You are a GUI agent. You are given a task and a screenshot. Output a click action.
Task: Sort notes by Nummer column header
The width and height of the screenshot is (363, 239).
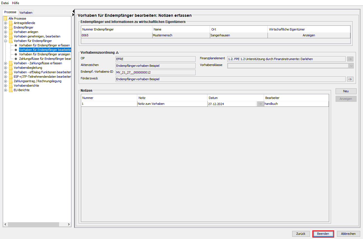(x=109, y=98)
